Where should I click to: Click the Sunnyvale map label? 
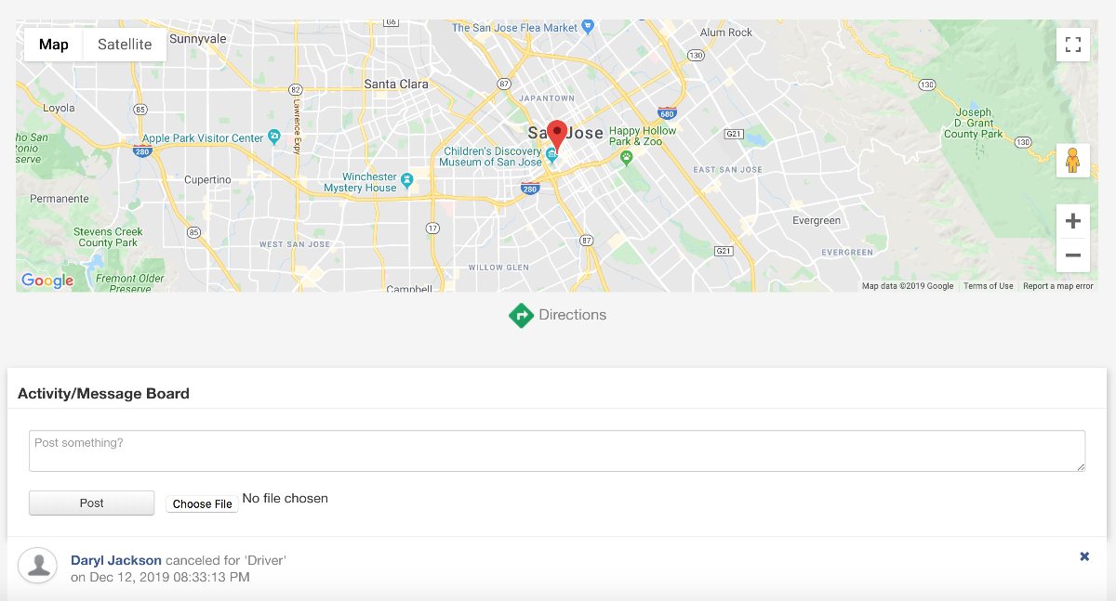click(x=198, y=39)
